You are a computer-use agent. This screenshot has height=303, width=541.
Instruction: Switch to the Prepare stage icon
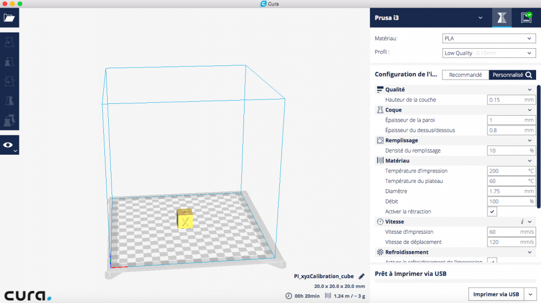click(x=502, y=18)
